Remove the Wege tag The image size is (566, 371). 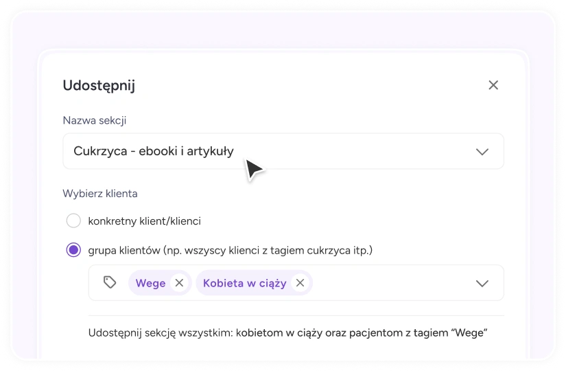point(179,283)
